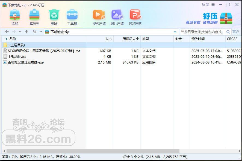Open the hamburger main menu
This screenshot has width=242, height=161.
[213, 5]
